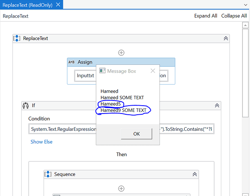Close the ReplaceText (ReadOnly) tab

pos(57,5)
